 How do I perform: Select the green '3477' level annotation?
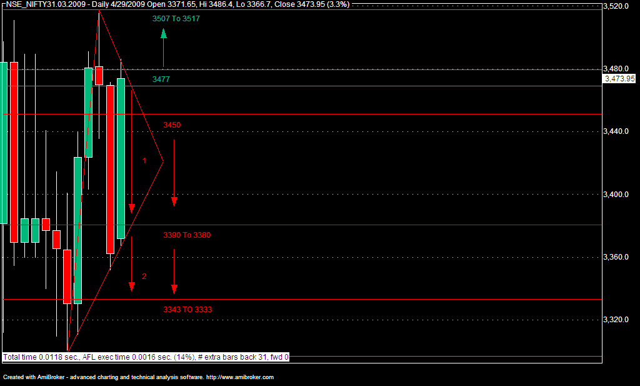pos(161,79)
